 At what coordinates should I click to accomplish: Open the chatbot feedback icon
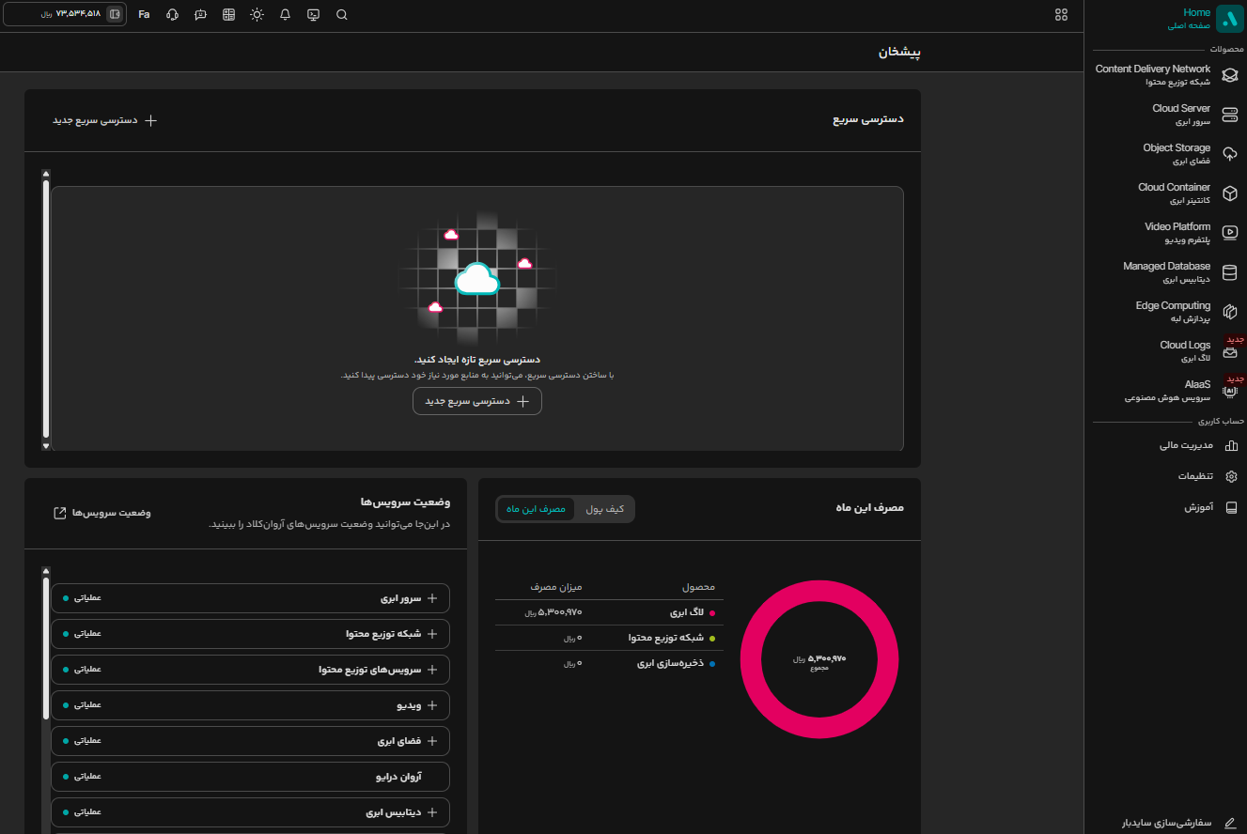coord(201,15)
